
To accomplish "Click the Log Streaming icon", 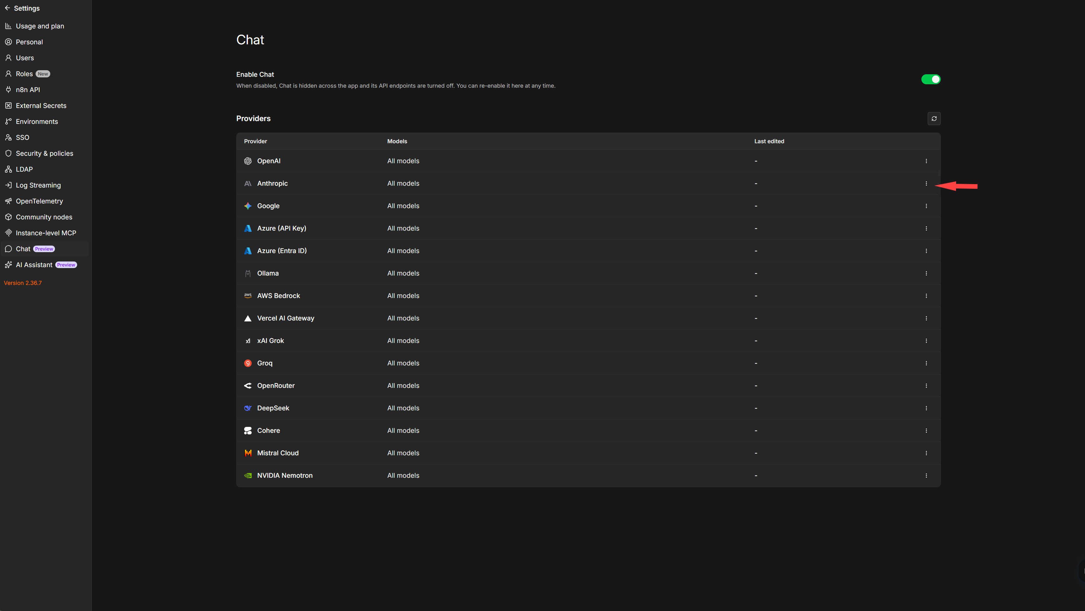I will (x=8, y=185).
